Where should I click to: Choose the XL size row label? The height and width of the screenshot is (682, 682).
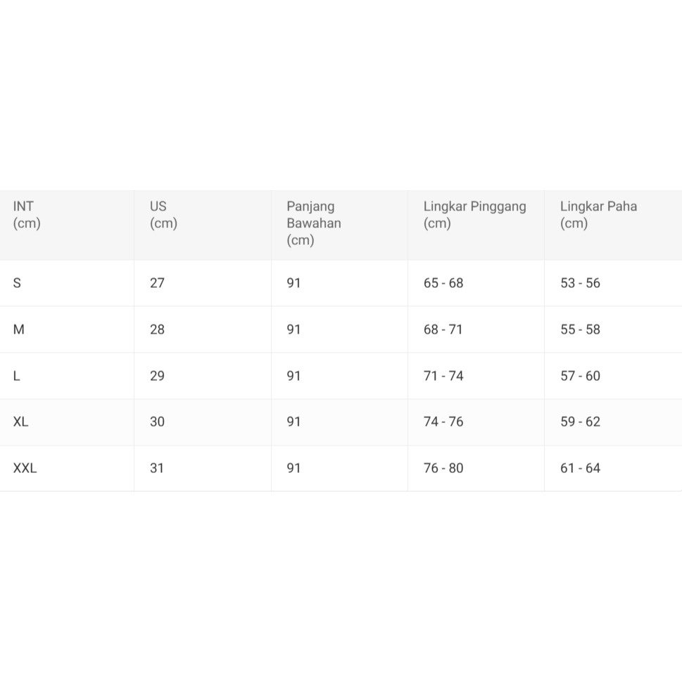[21, 422]
